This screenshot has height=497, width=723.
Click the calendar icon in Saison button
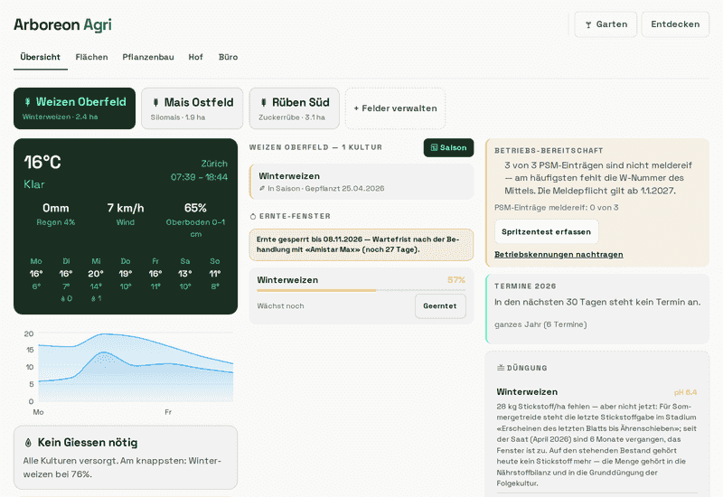pyautogui.click(x=434, y=147)
